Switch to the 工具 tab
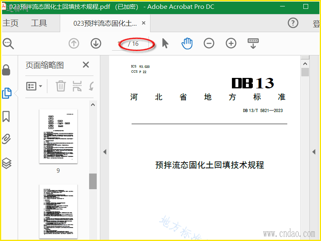321x241 pixels. tap(39, 23)
